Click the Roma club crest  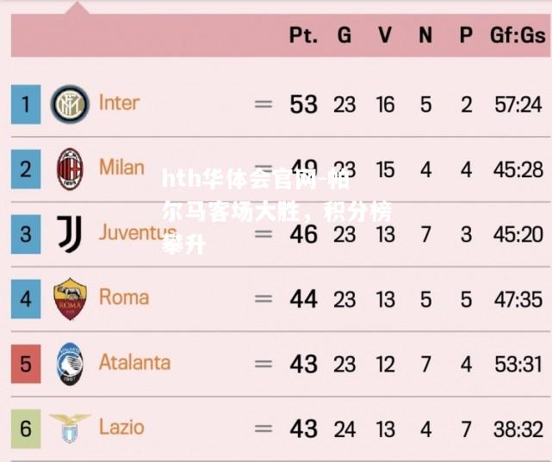click(x=70, y=299)
